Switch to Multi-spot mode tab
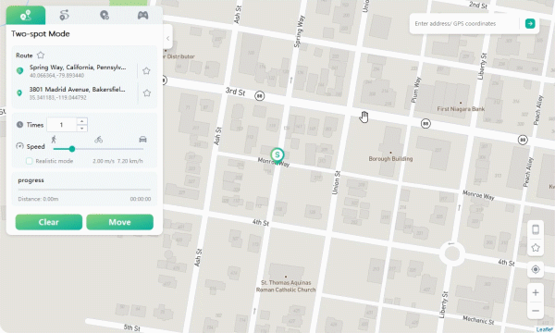The image size is (555, 333). (65, 15)
